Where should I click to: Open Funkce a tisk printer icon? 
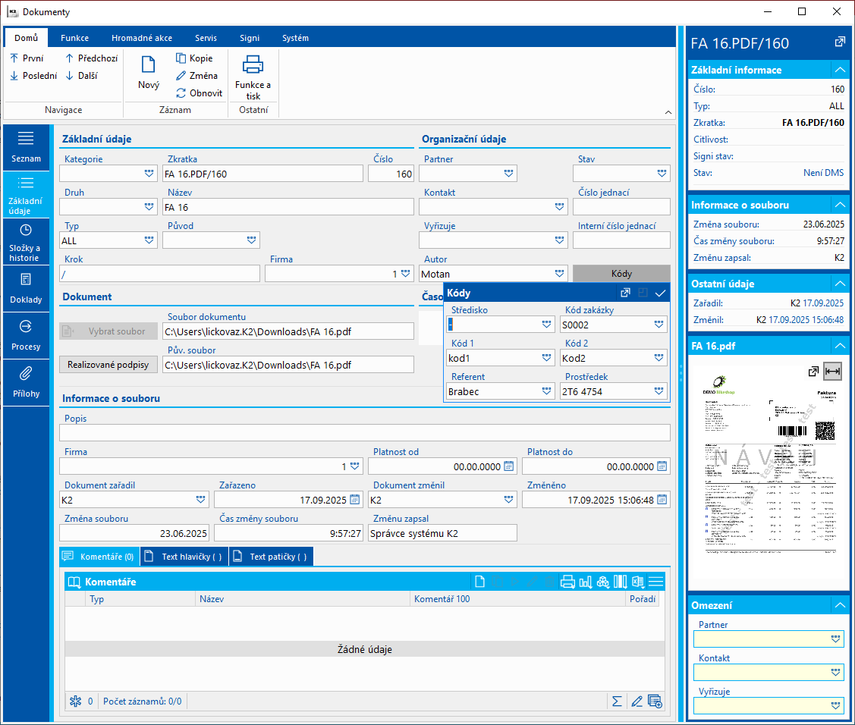click(253, 65)
